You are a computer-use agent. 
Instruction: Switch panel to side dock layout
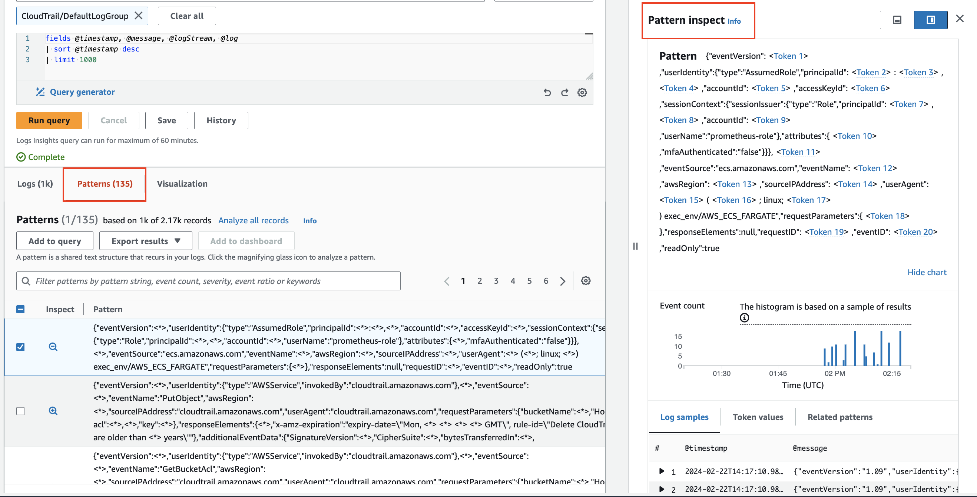coord(931,20)
